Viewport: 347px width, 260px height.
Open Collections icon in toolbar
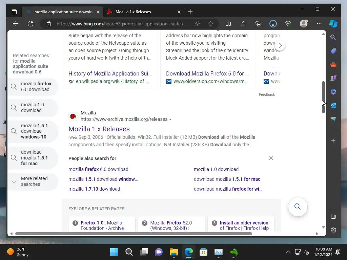pyautogui.click(x=258, y=24)
